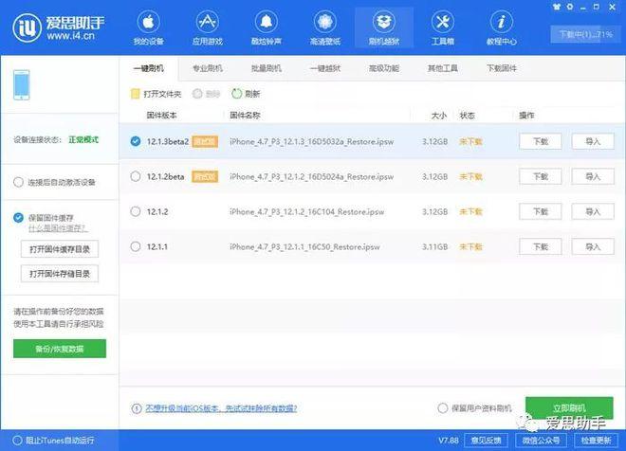Viewport: 626px width, 451px height.
Task: Click the V7.88 version label
Action: coord(449,441)
